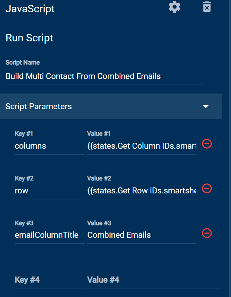Remove the row parameter entry

[207, 189]
